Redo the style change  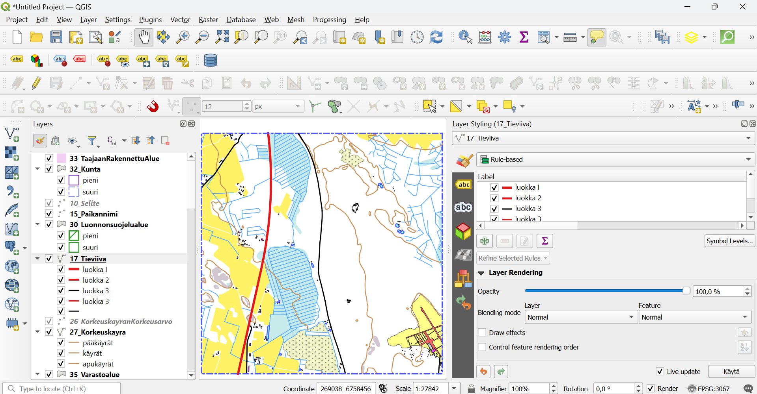click(x=501, y=372)
